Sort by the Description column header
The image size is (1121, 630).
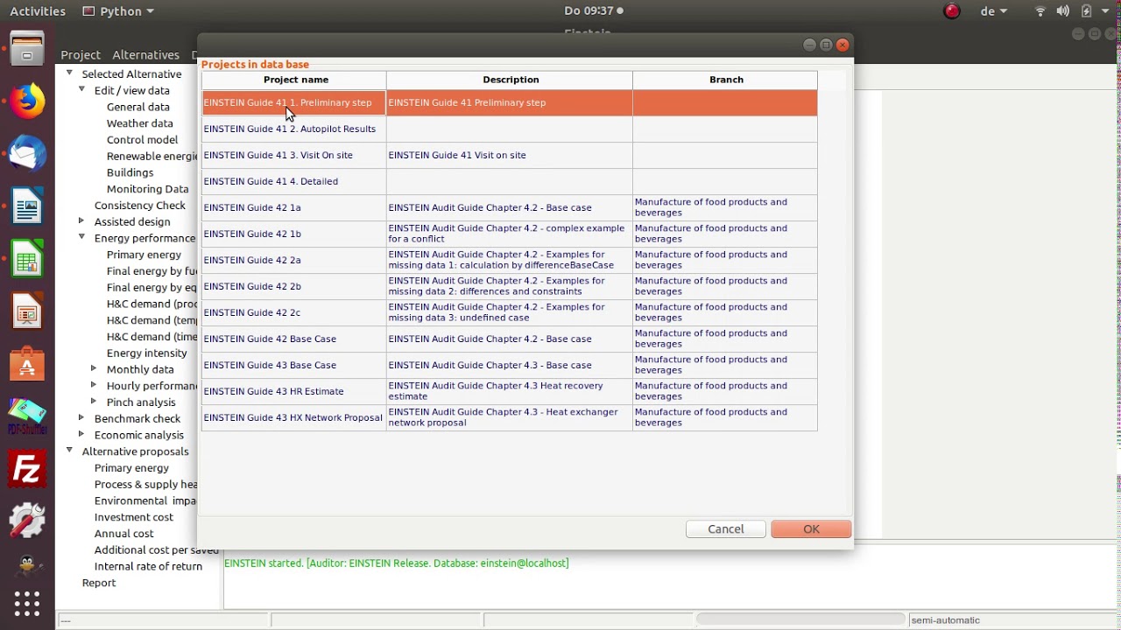[511, 80]
